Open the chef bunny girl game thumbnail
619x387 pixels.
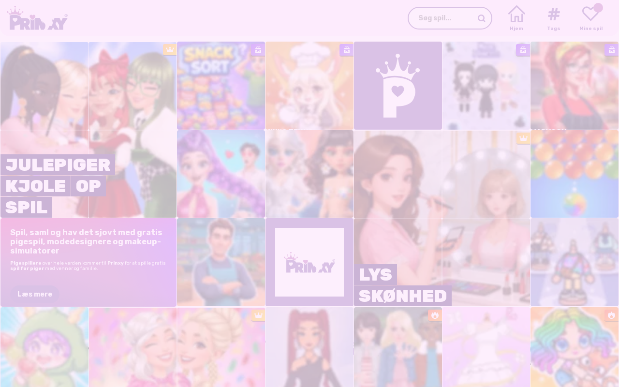[x=309, y=86]
